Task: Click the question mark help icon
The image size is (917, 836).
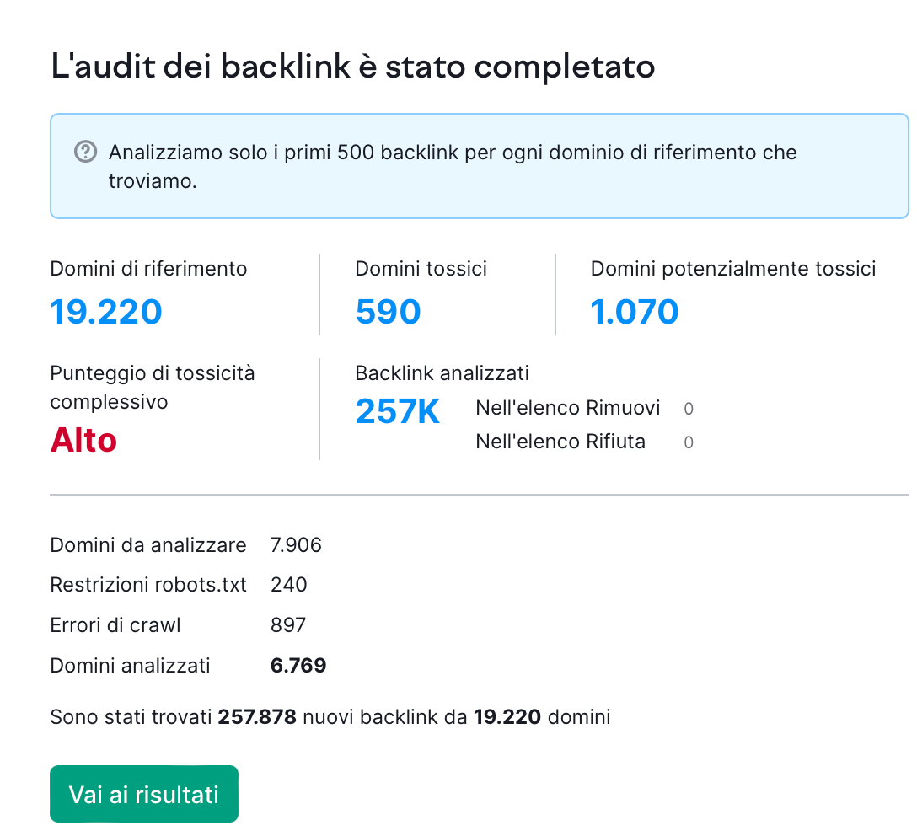Action: point(85,152)
